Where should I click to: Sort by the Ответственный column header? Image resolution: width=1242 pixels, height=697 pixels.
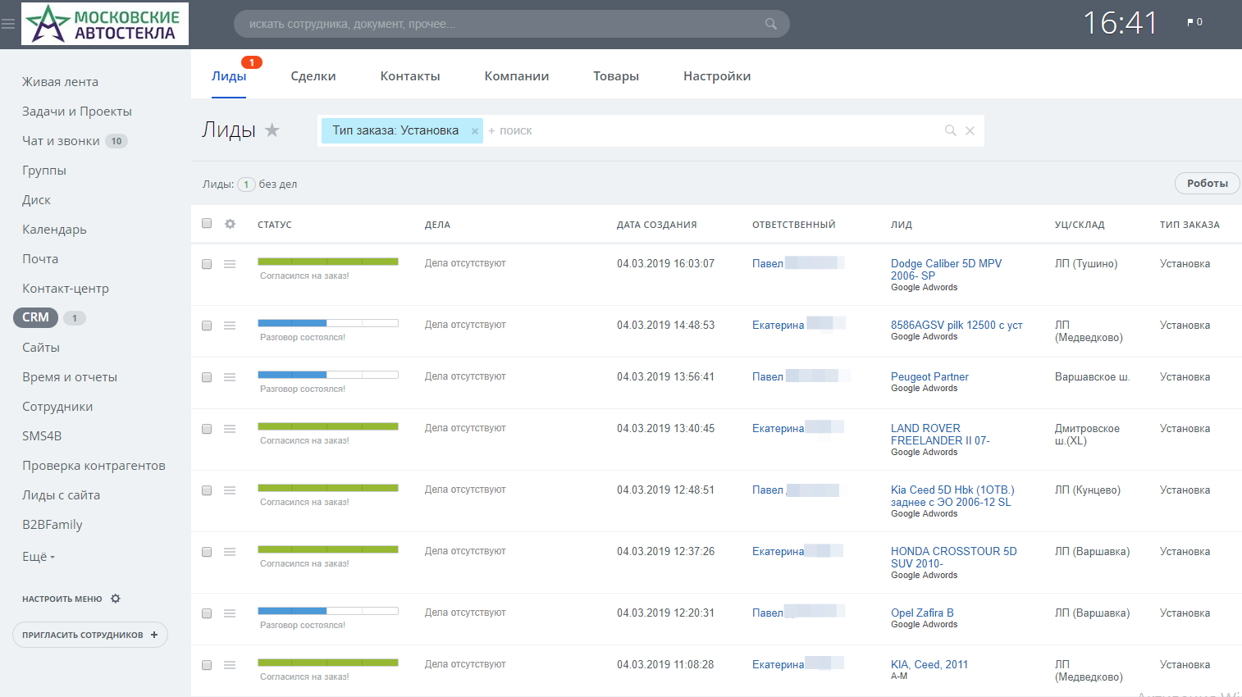click(x=794, y=225)
